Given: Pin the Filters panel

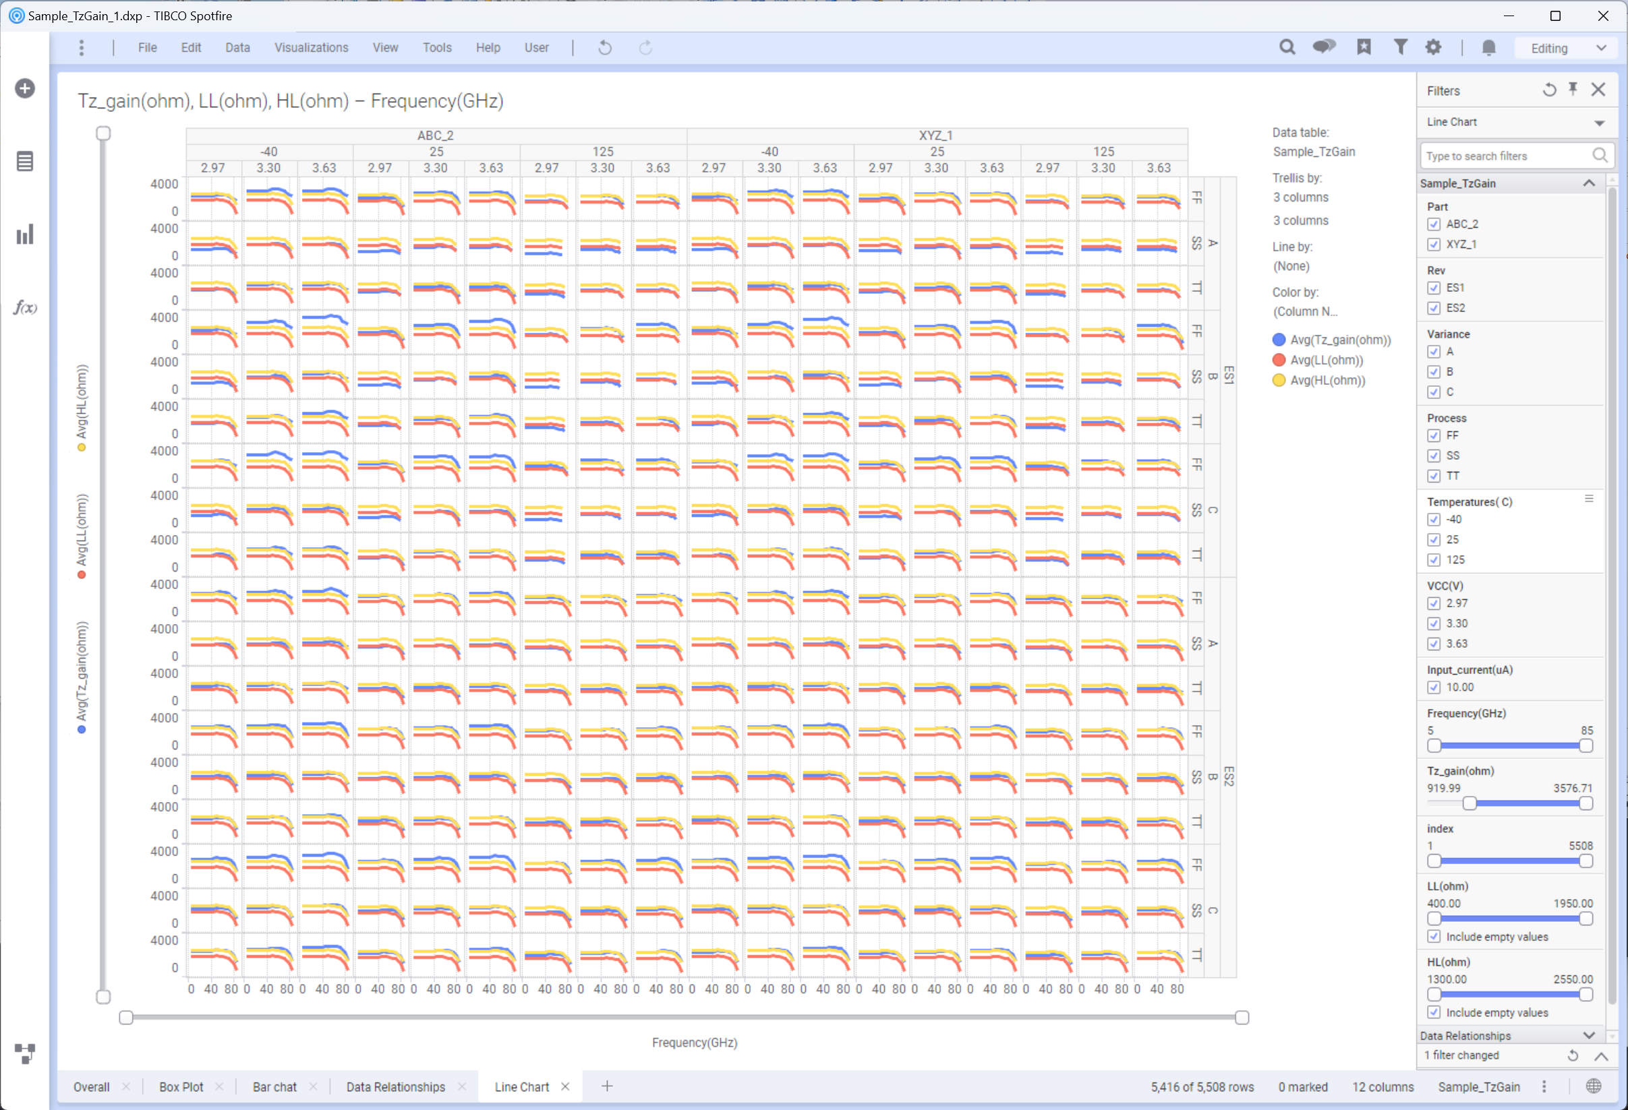Looking at the screenshot, I should coord(1573,90).
